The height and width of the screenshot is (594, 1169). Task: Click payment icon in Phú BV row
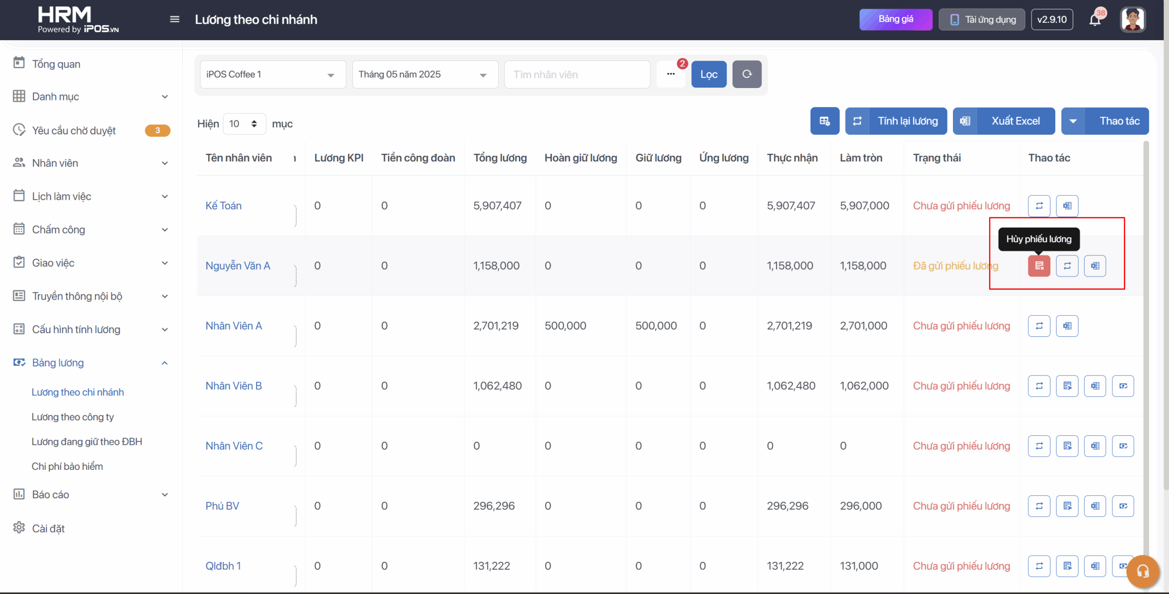[1123, 506]
